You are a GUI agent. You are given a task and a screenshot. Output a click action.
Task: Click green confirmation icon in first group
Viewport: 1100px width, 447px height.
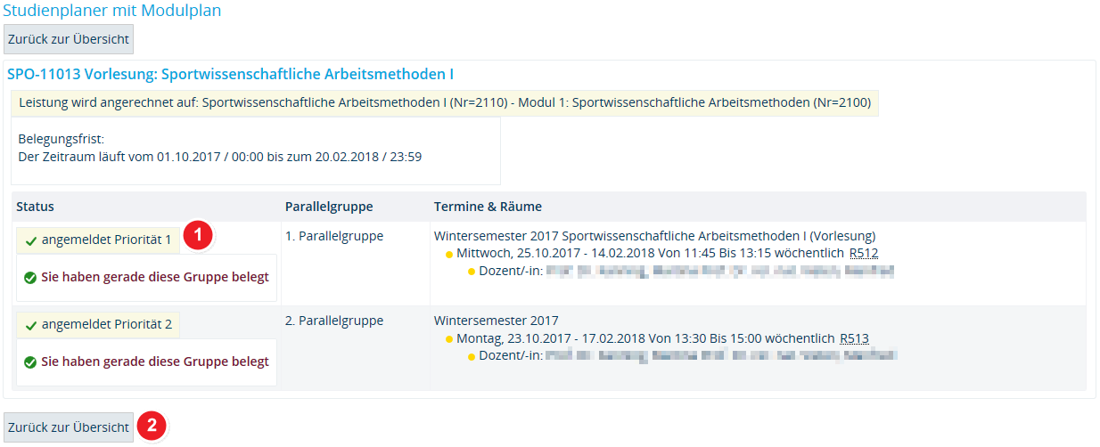(x=30, y=277)
